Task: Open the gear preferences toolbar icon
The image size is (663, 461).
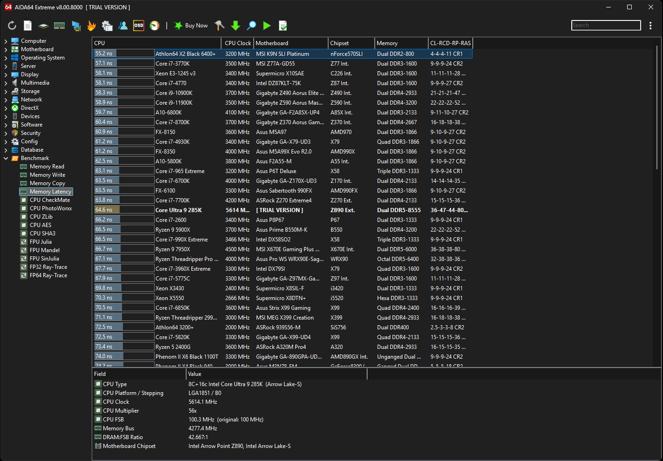Action: point(107,26)
